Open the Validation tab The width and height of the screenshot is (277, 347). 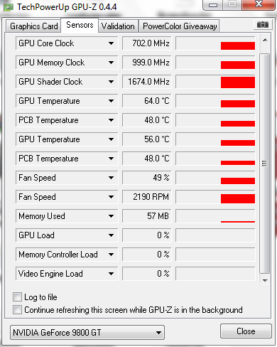tap(118, 26)
